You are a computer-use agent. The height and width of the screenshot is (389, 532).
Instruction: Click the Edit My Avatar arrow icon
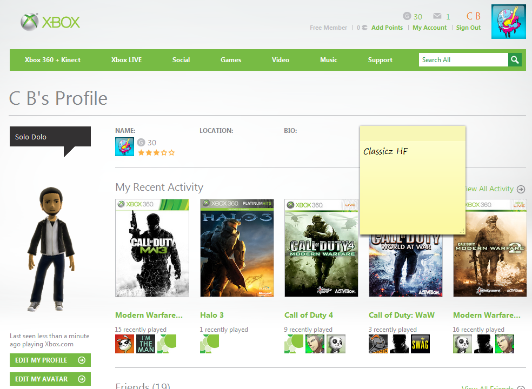(82, 379)
